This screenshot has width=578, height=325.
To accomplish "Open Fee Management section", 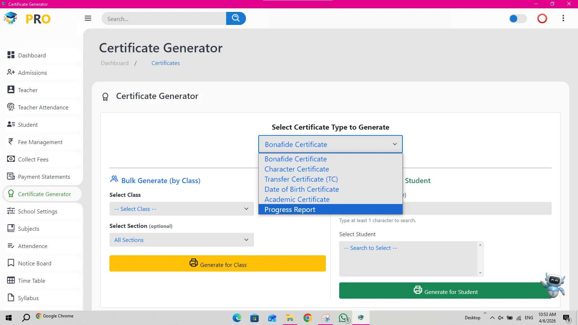I will [x=43, y=142].
